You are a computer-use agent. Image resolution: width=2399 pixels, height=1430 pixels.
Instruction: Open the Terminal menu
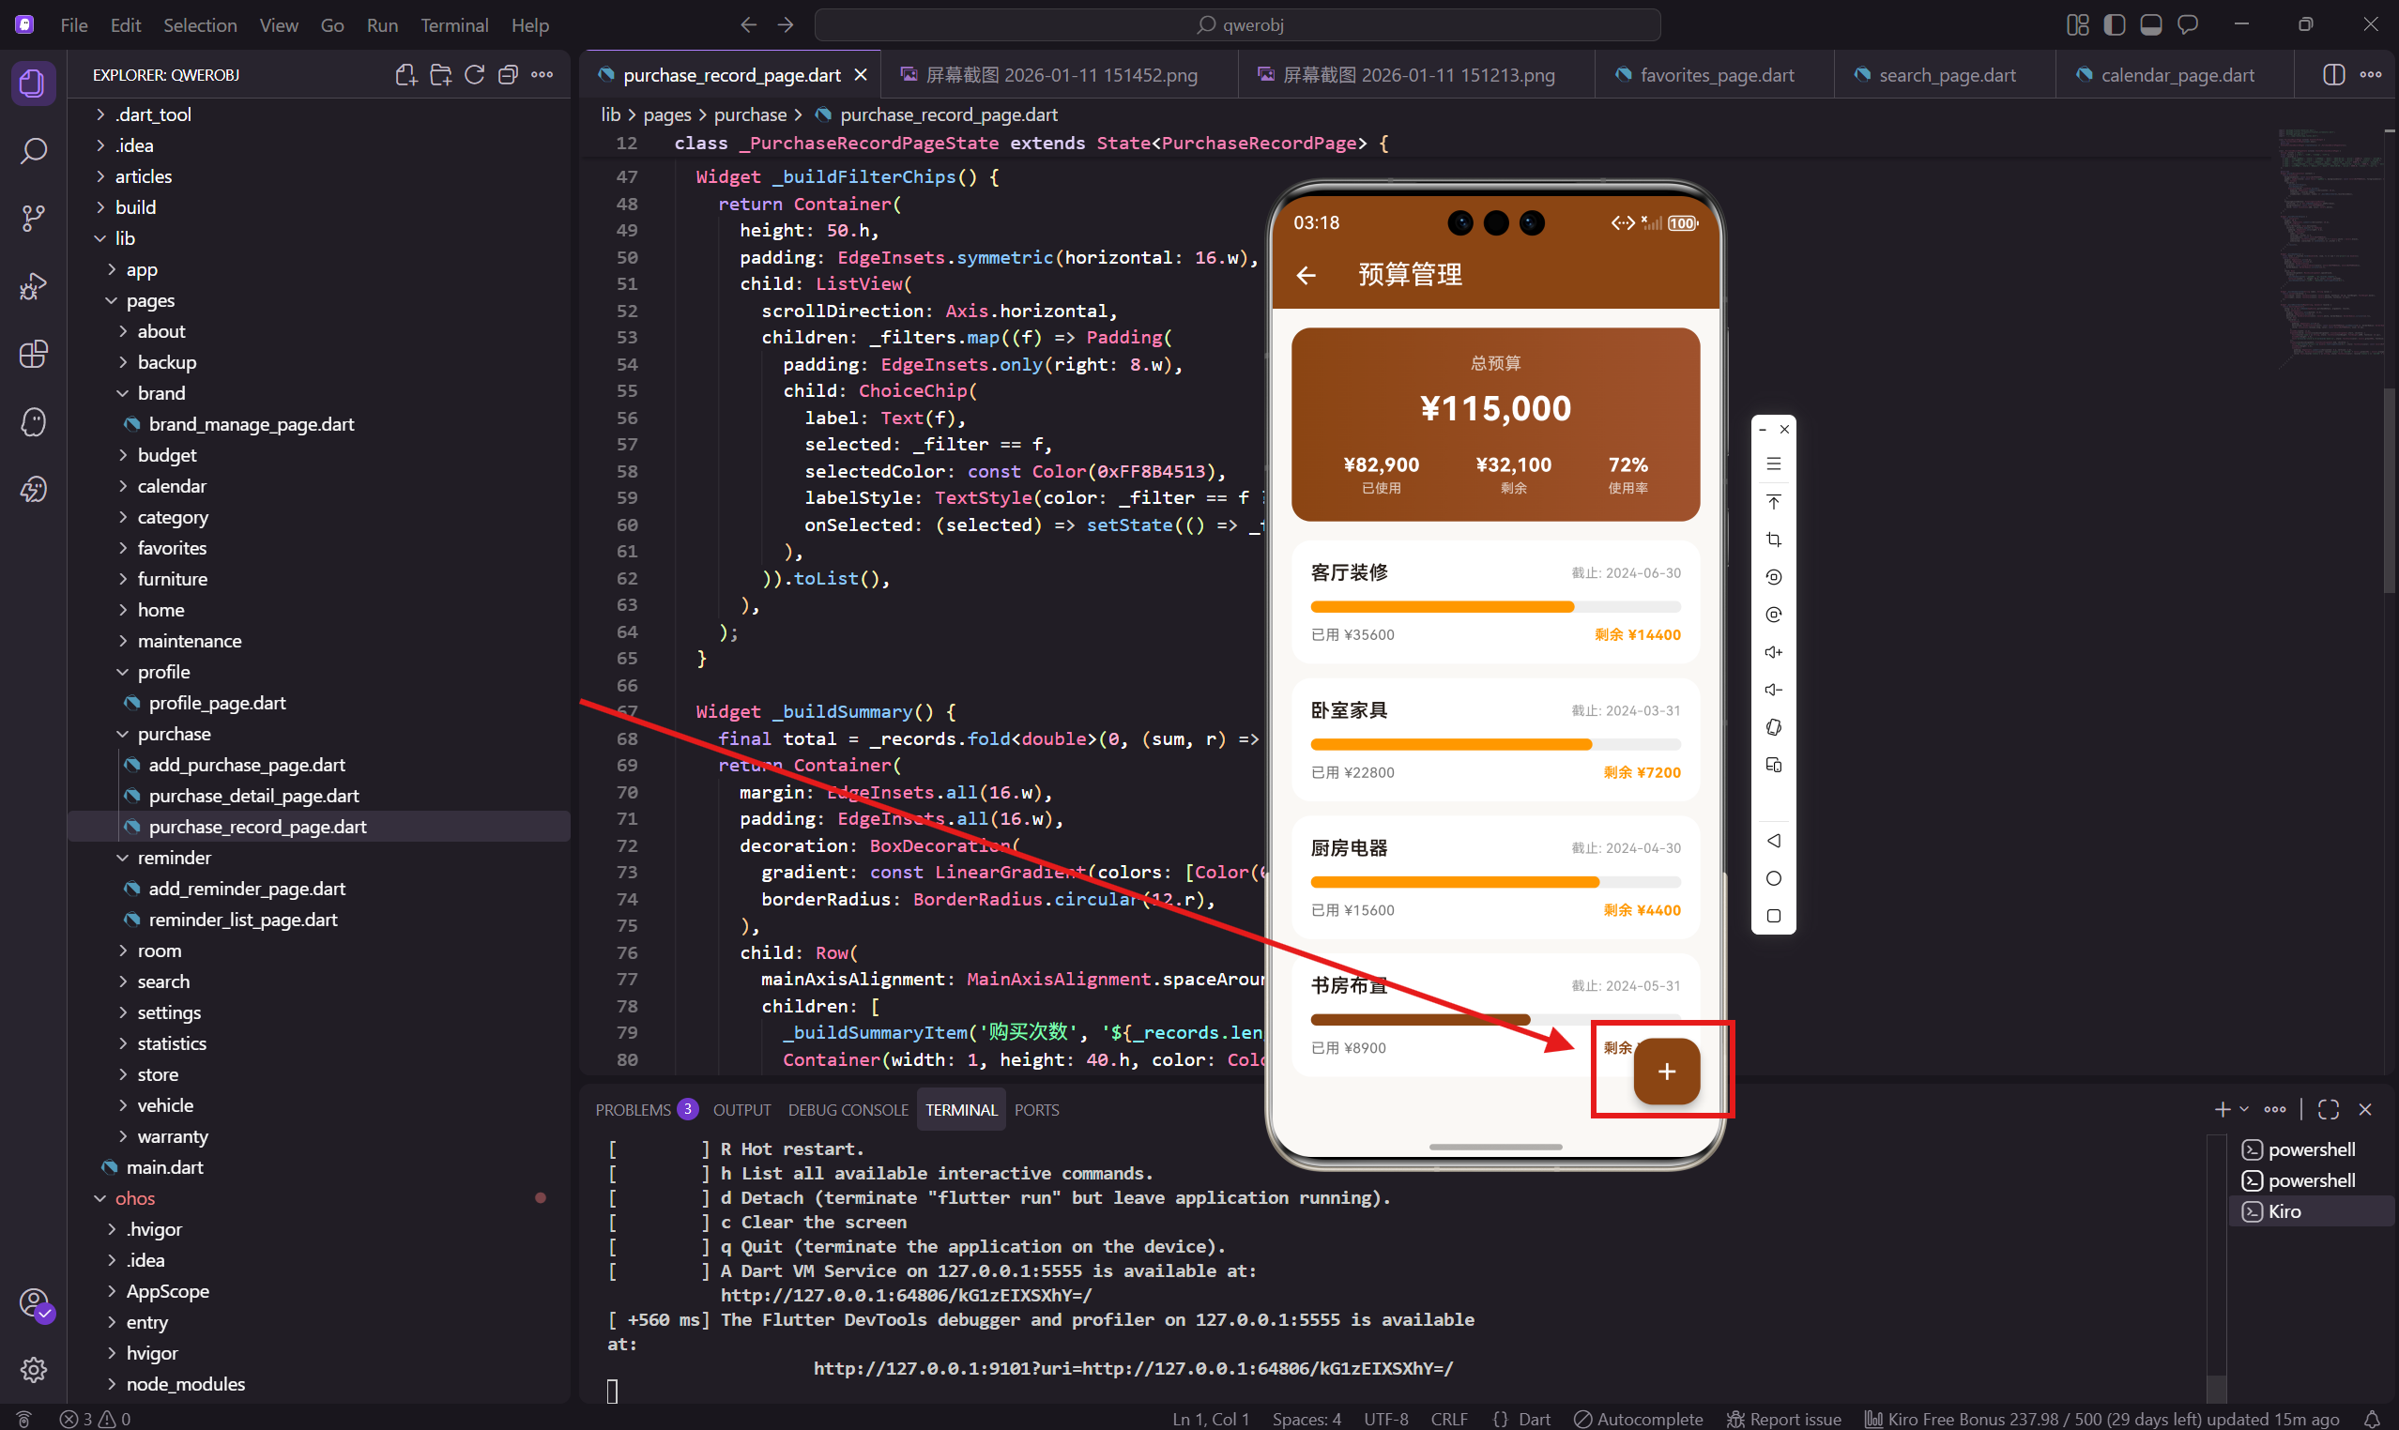pos(454,25)
